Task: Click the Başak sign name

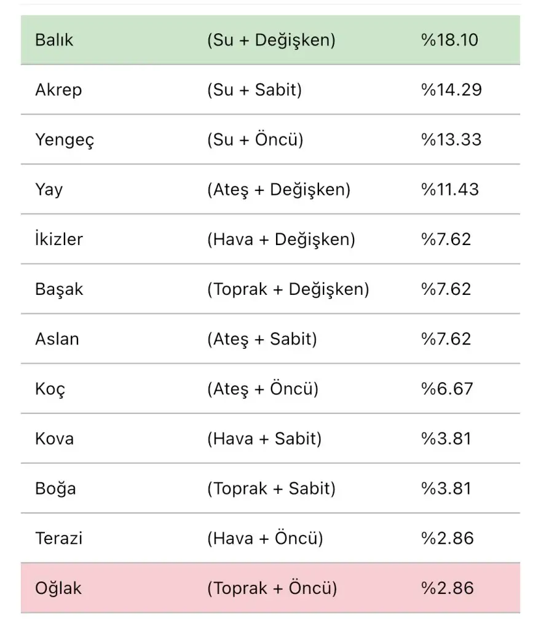Action: point(59,289)
